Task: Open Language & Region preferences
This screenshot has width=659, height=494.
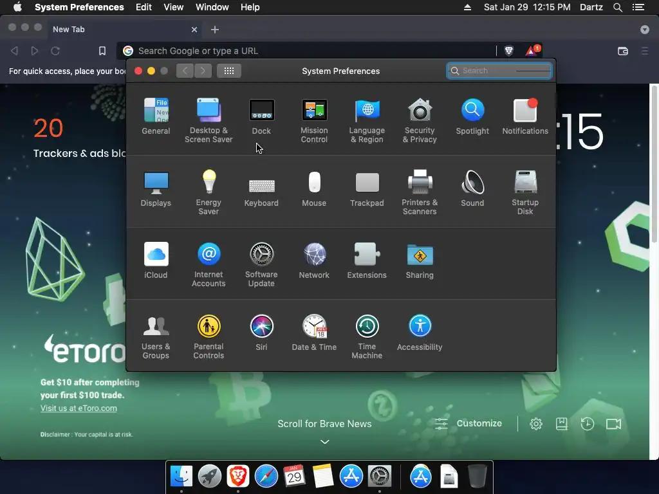Action: click(367, 120)
